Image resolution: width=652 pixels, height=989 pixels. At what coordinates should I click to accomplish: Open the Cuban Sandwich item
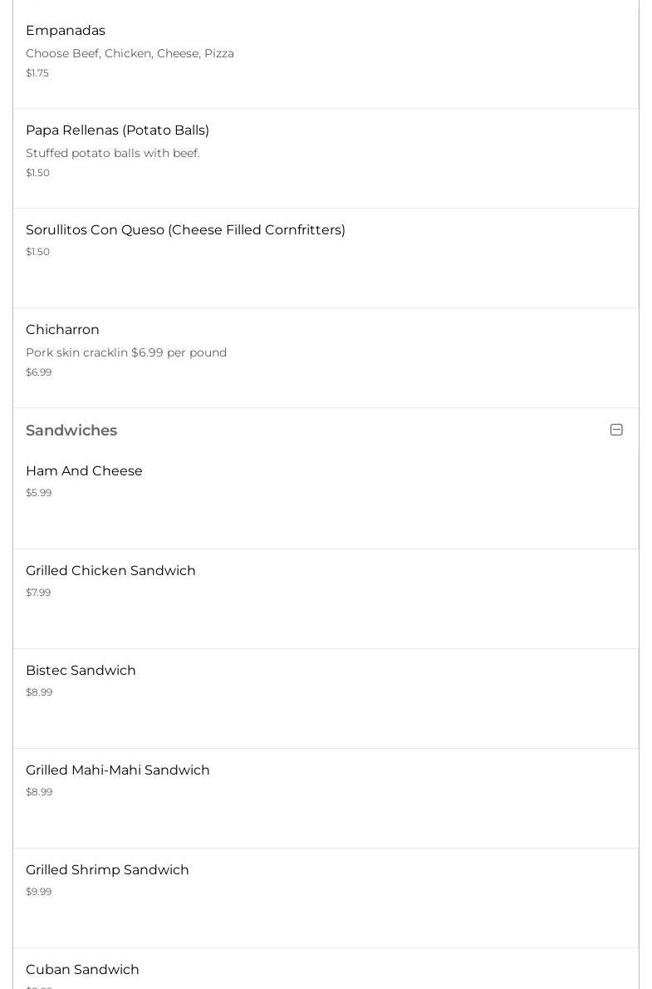[82, 970]
